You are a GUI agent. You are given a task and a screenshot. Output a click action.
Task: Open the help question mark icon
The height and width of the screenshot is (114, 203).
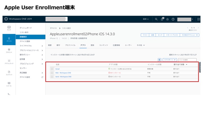click(173, 19)
